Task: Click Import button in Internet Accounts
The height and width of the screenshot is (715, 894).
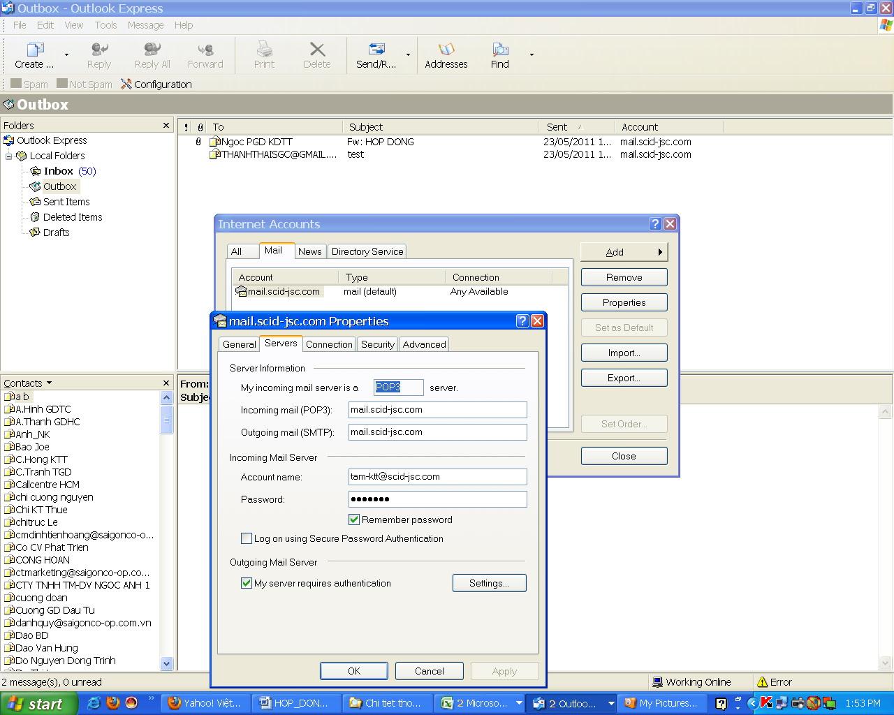Action: 624,353
